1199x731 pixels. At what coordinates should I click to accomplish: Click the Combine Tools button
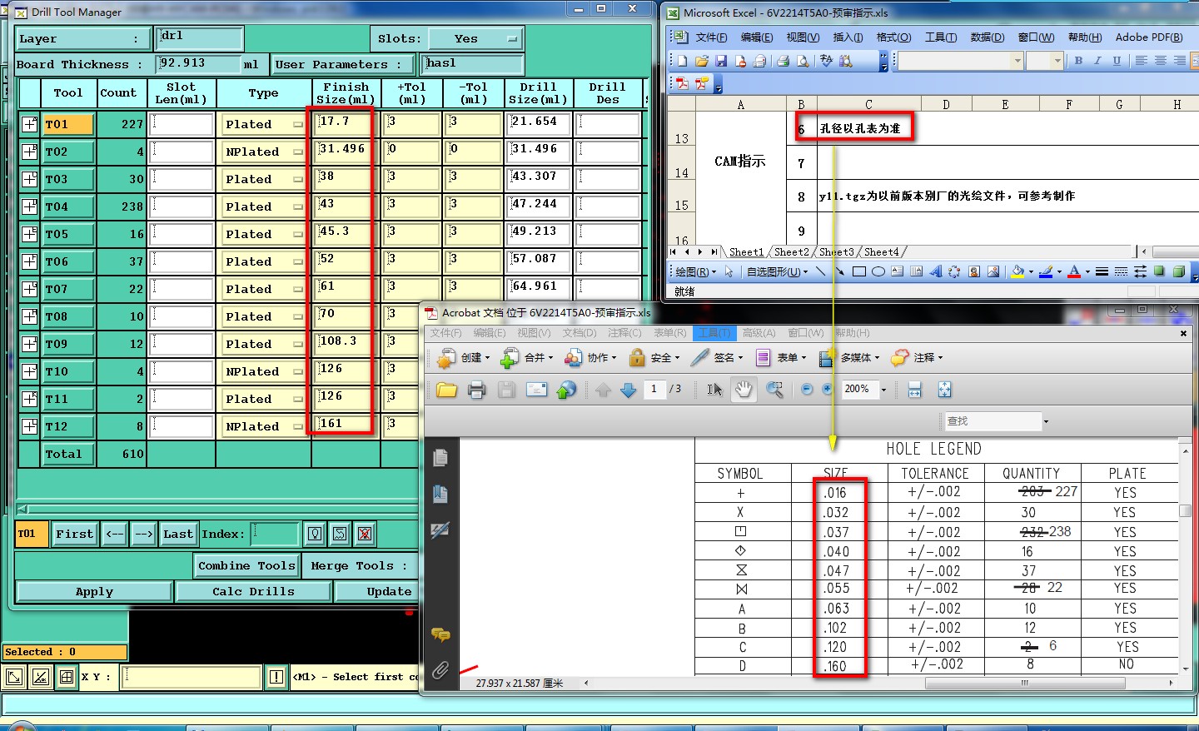[x=246, y=565]
